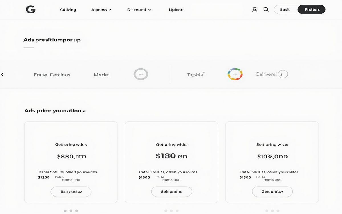Click the gray circle plus icon
This screenshot has height=214, width=342.
click(x=141, y=74)
